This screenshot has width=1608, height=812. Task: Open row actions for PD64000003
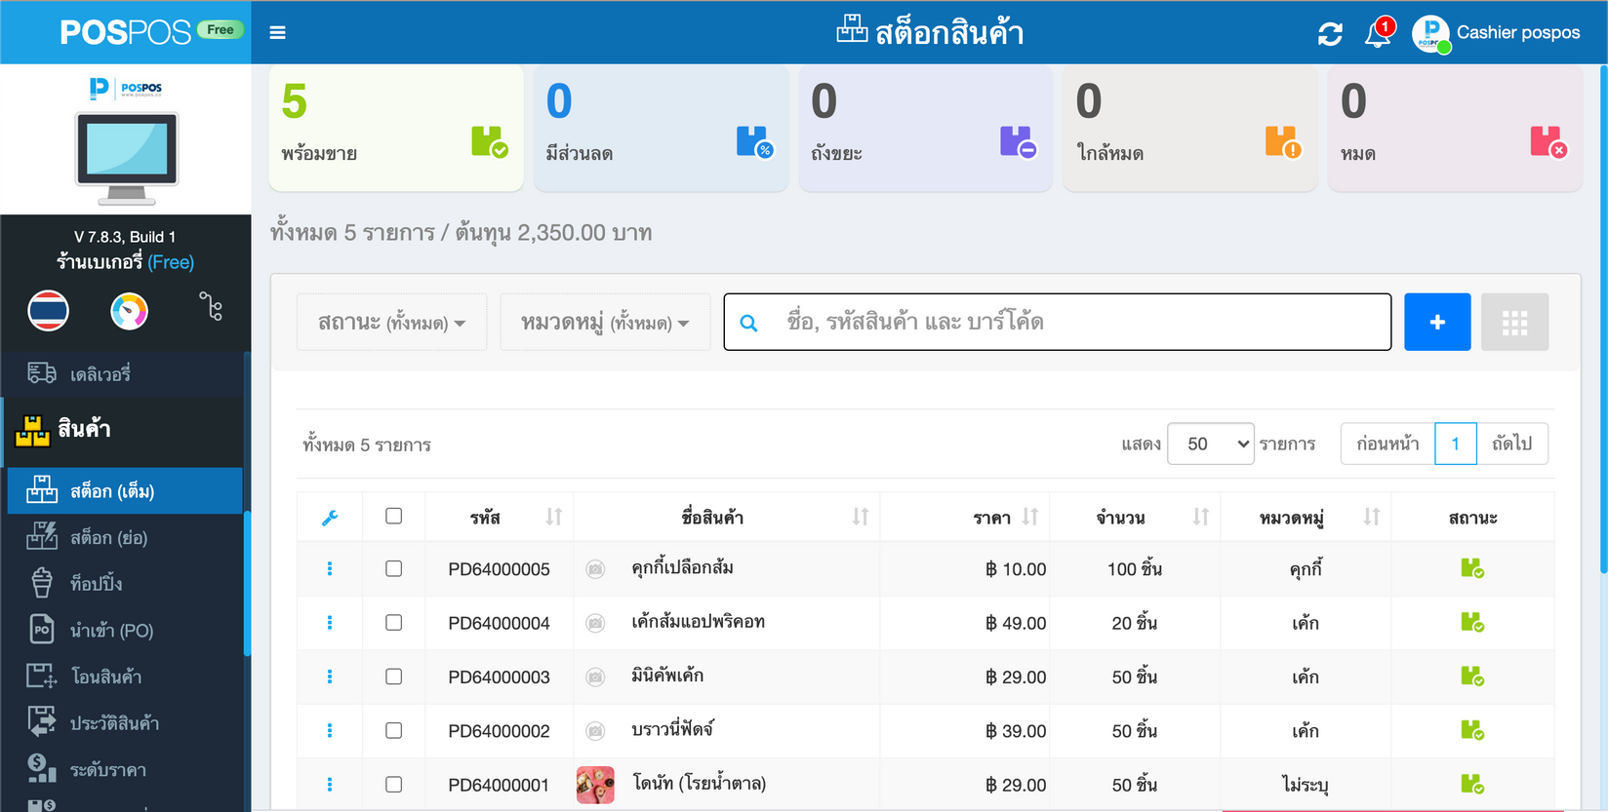click(x=330, y=677)
